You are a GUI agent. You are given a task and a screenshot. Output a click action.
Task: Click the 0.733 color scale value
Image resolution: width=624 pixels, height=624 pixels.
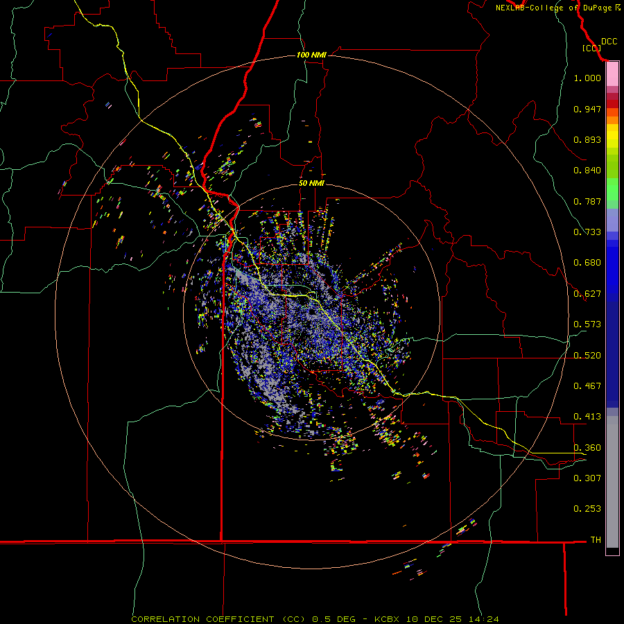(x=587, y=232)
